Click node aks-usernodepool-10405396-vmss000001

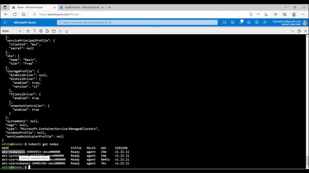pos(34,163)
